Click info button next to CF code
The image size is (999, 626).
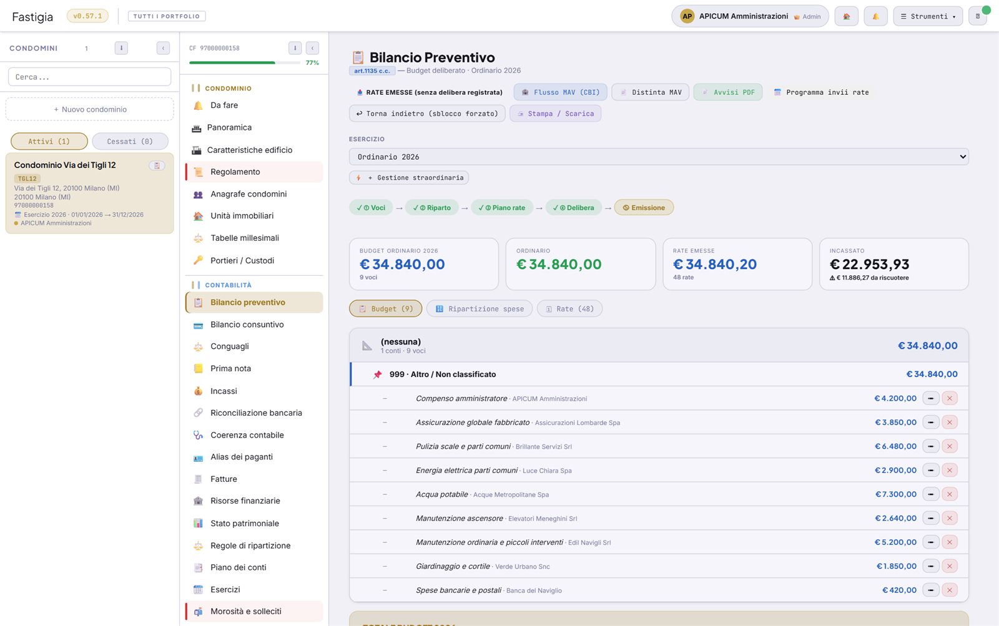295,48
